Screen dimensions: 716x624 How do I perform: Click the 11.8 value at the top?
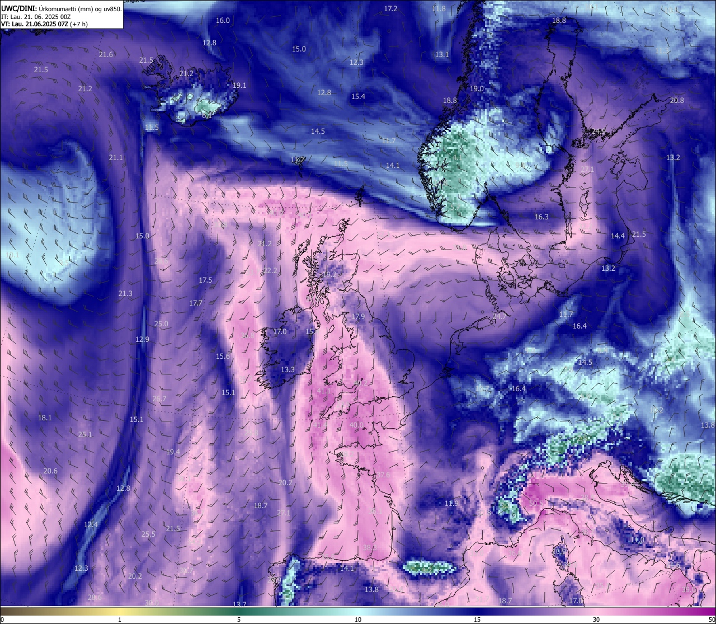click(439, 8)
